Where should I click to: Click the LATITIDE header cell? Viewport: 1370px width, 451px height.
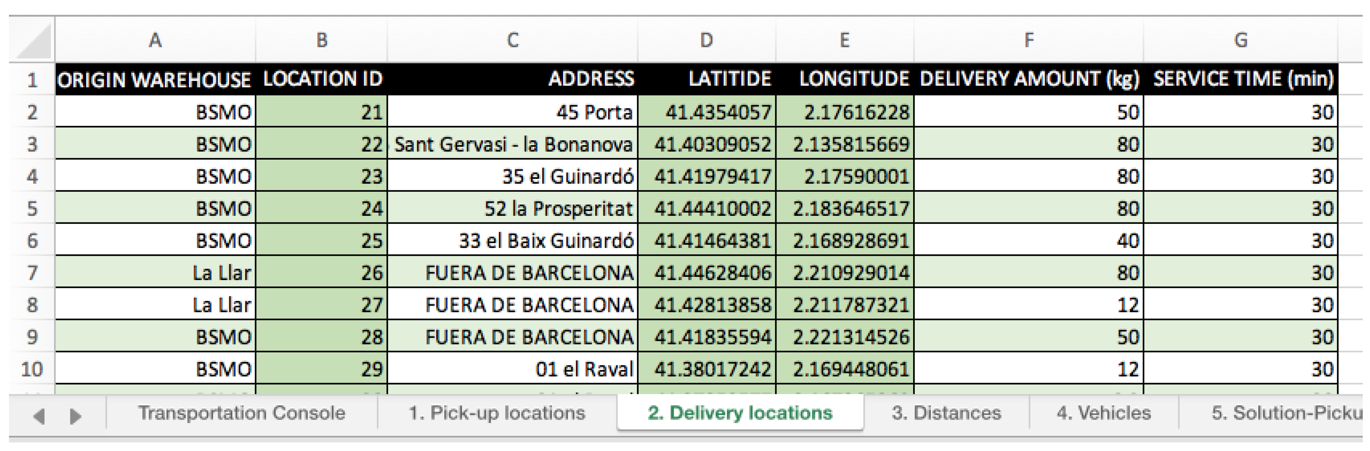(x=707, y=79)
